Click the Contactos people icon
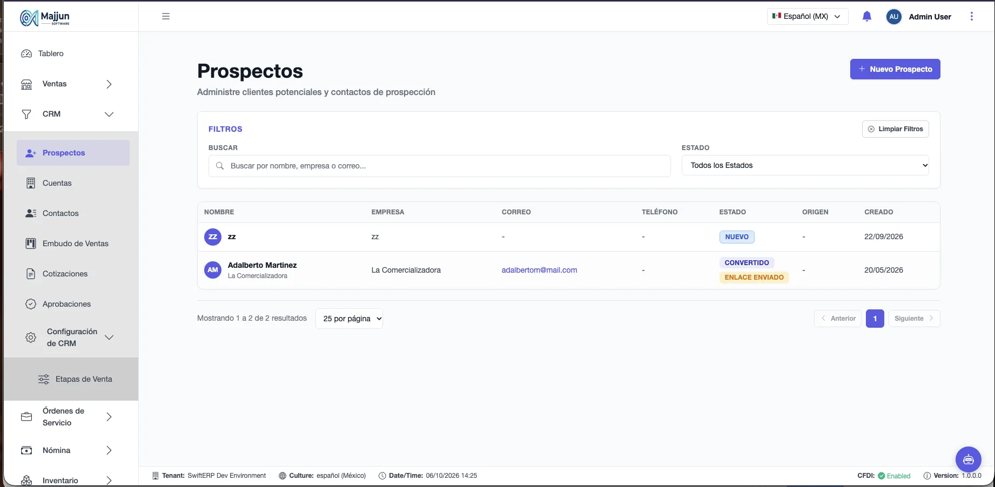The width and height of the screenshot is (995, 487). point(31,213)
